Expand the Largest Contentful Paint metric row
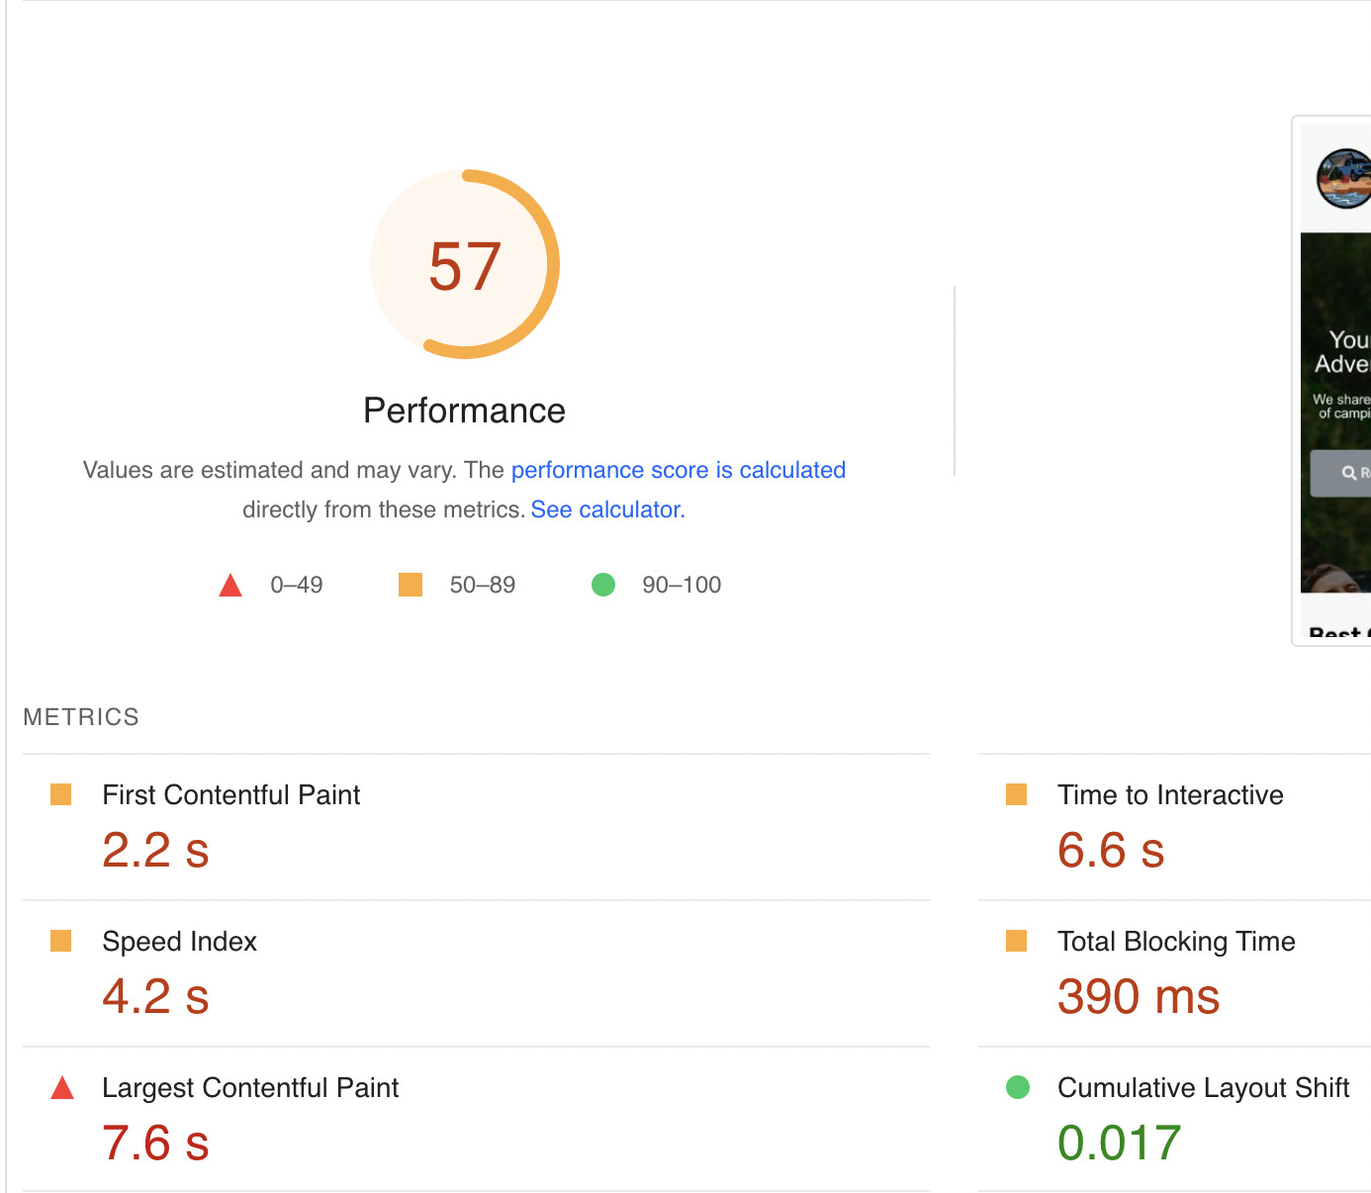Viewport: 1371px width, 1193px height. click(x=249, y=1087)
